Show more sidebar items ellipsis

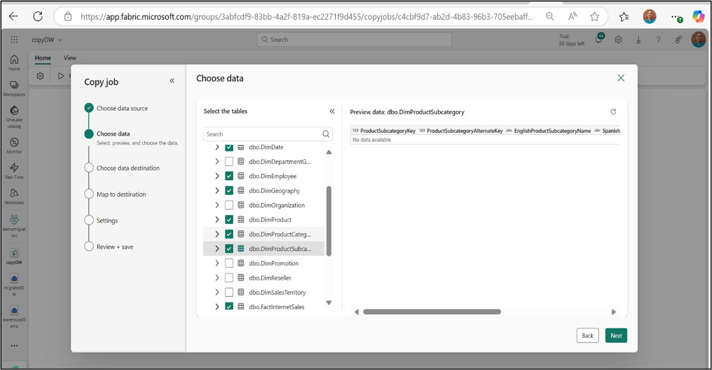[x=14, y=346]
